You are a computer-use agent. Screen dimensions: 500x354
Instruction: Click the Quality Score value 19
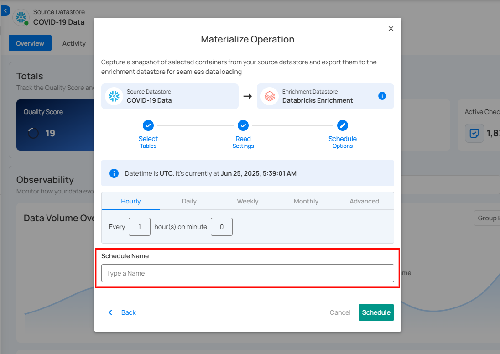pos(50,133)
